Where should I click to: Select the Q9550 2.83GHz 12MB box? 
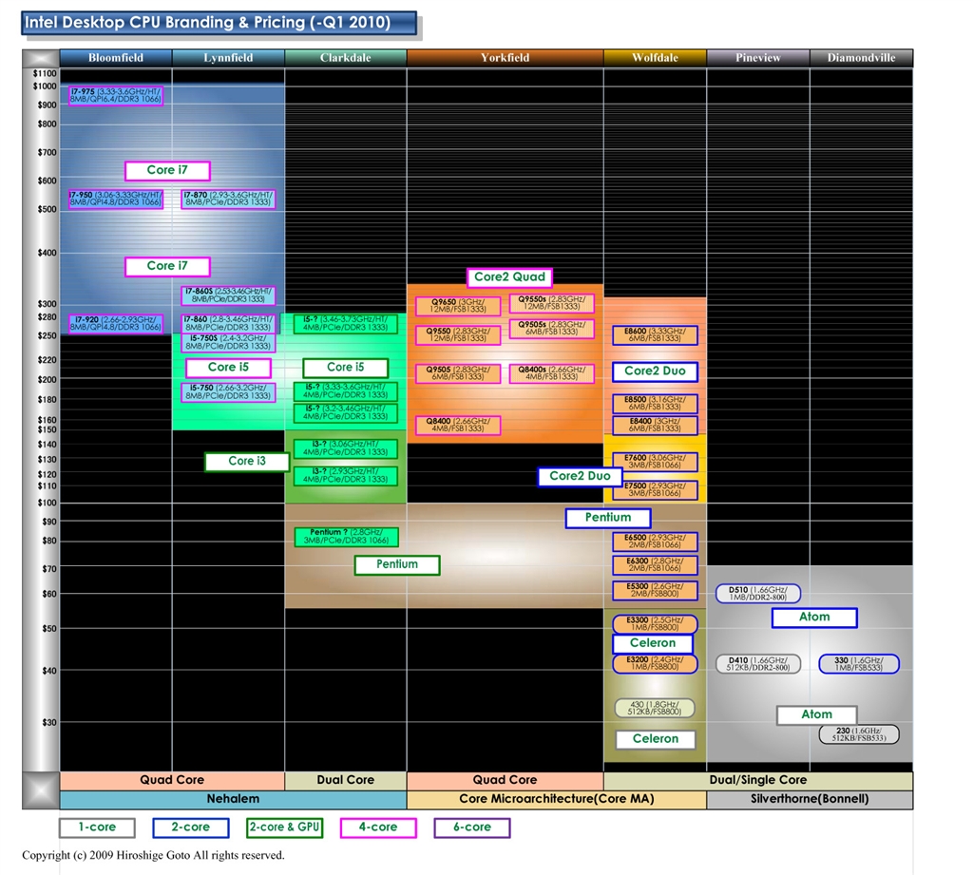(458, 335)
